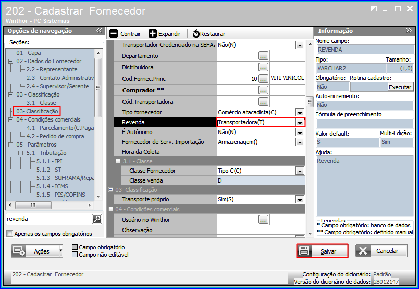Viewport: 419px width, 289px height.
Task: Click the Salvar floppy disk icon
Action: [x=304, y=251]
